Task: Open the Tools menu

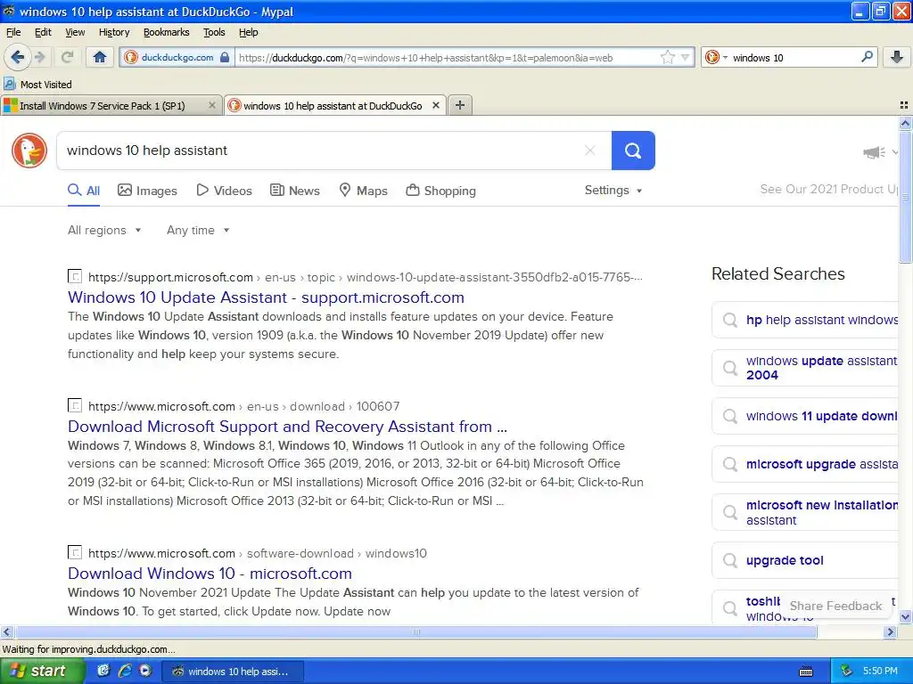Action: [x=214, y=32]
